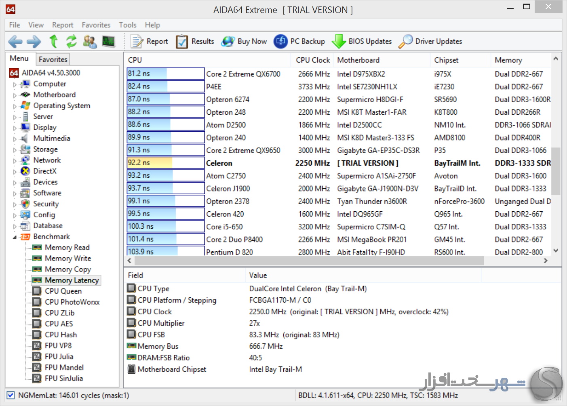Click the 92.2 ns Celeron latency bar
The image size is (567, 406).
[166, 163]
